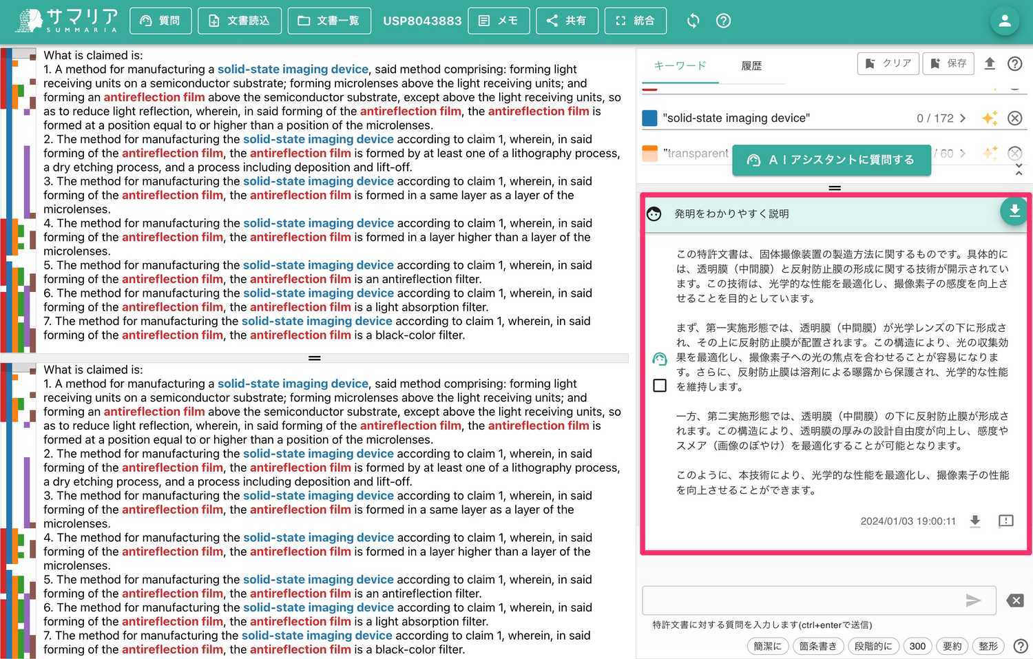1033x659 pixels.
Task: Click the backspace clear icon beside input
Action: pyautogui.click(x=1015, y=600)
